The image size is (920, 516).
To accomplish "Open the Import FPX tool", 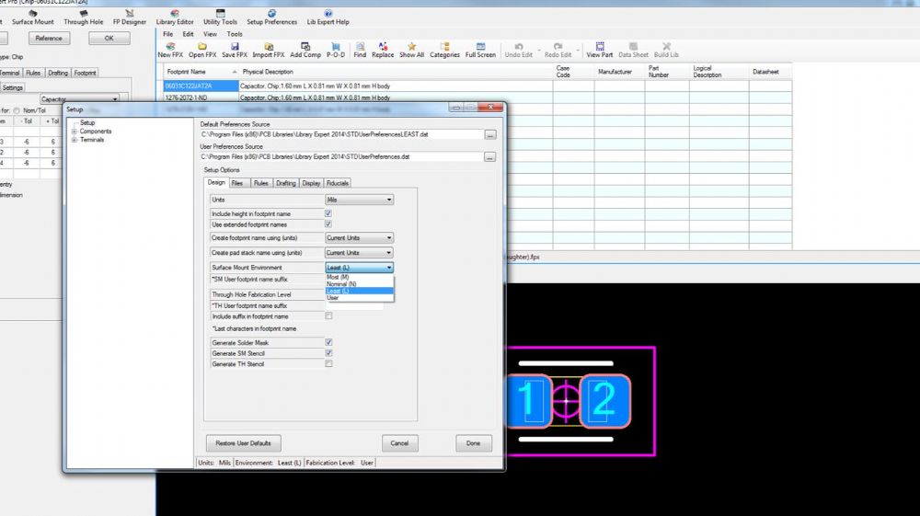I will click(x=269, y=47).
